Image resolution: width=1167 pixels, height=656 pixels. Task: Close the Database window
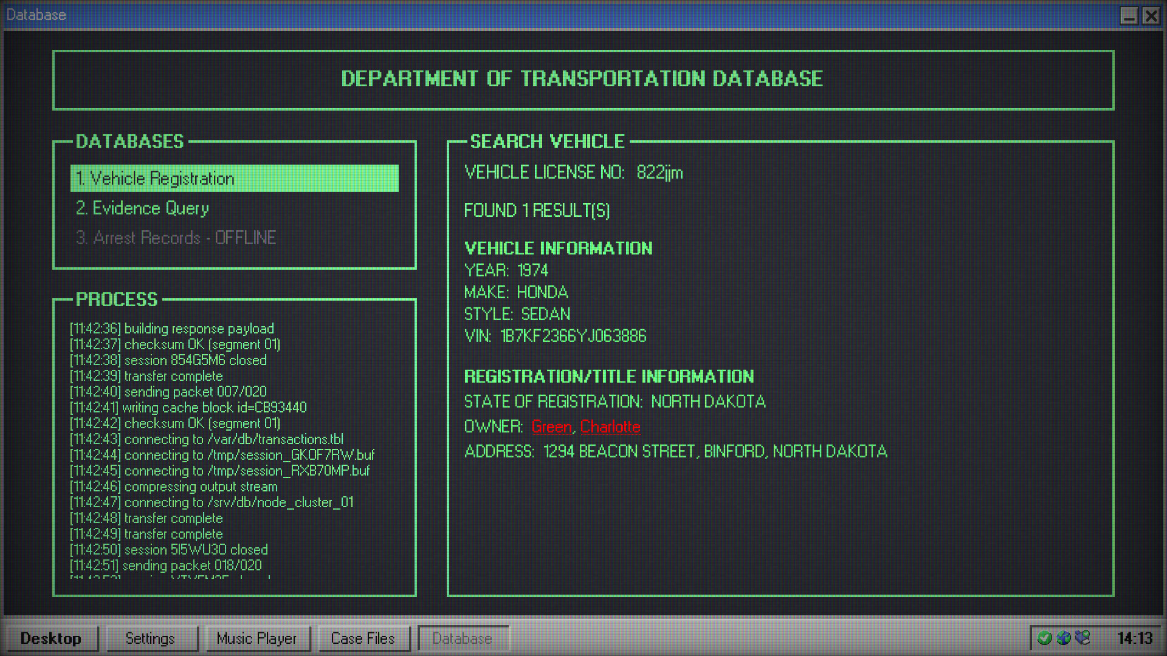[1151, 15]
